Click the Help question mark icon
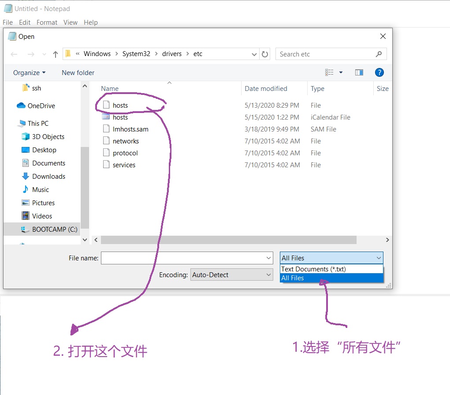Image resolution: width=450 pixels, height=395 pixels. (379, 73)
